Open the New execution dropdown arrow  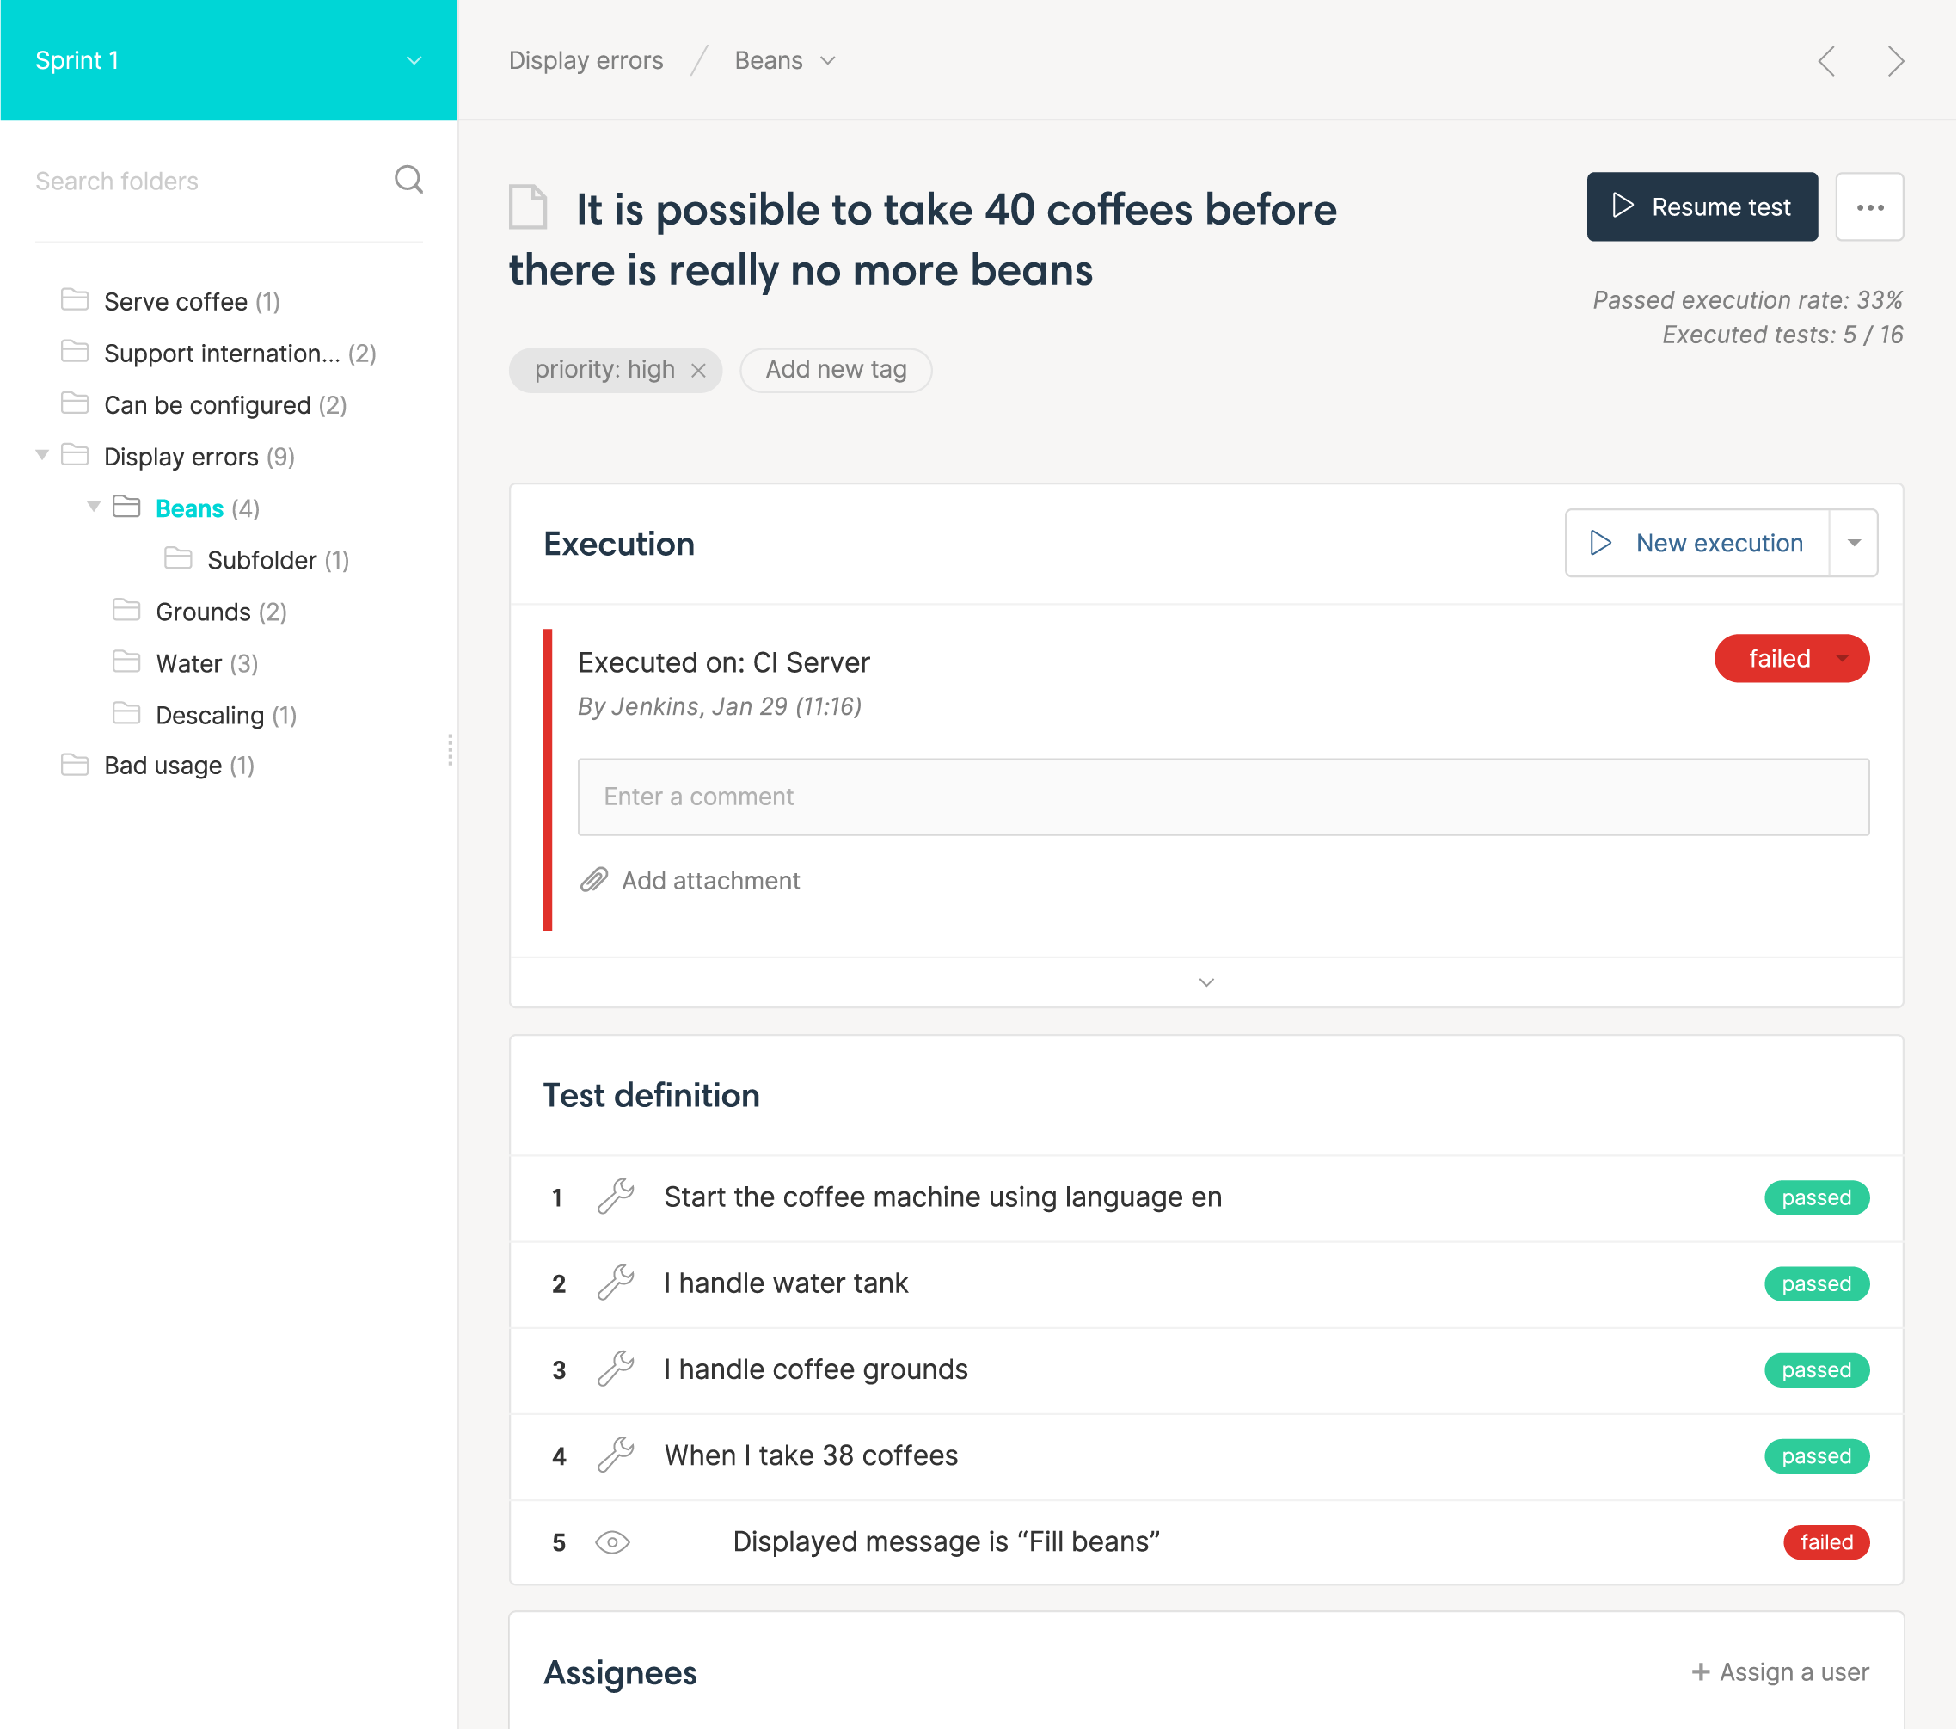click(1854, 543)
